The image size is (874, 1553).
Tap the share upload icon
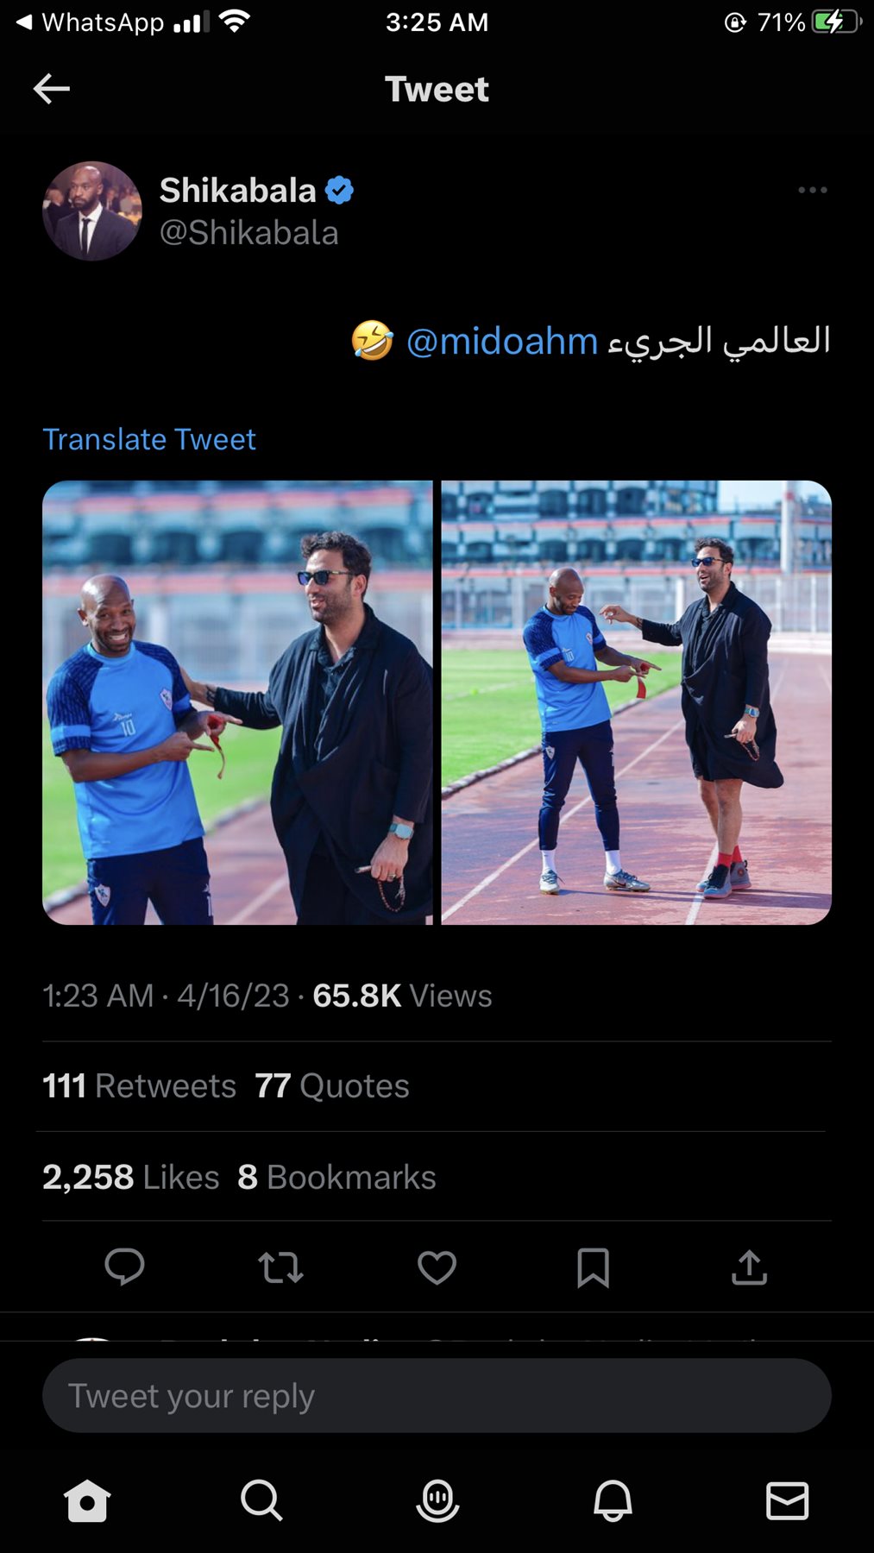click(749, 1267)
